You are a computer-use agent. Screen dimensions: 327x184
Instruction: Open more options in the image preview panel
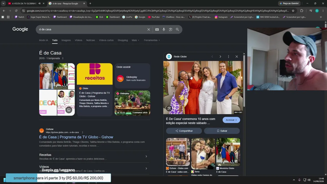tap(228, 56)
